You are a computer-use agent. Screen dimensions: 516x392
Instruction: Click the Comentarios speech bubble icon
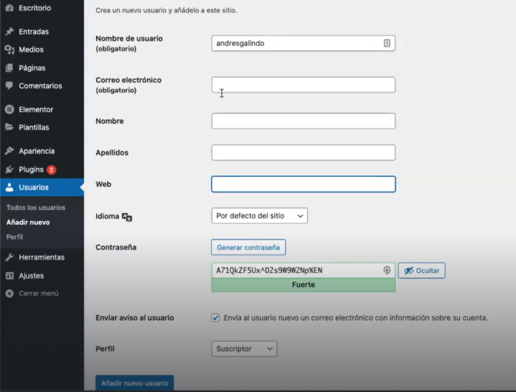point(10,86)
